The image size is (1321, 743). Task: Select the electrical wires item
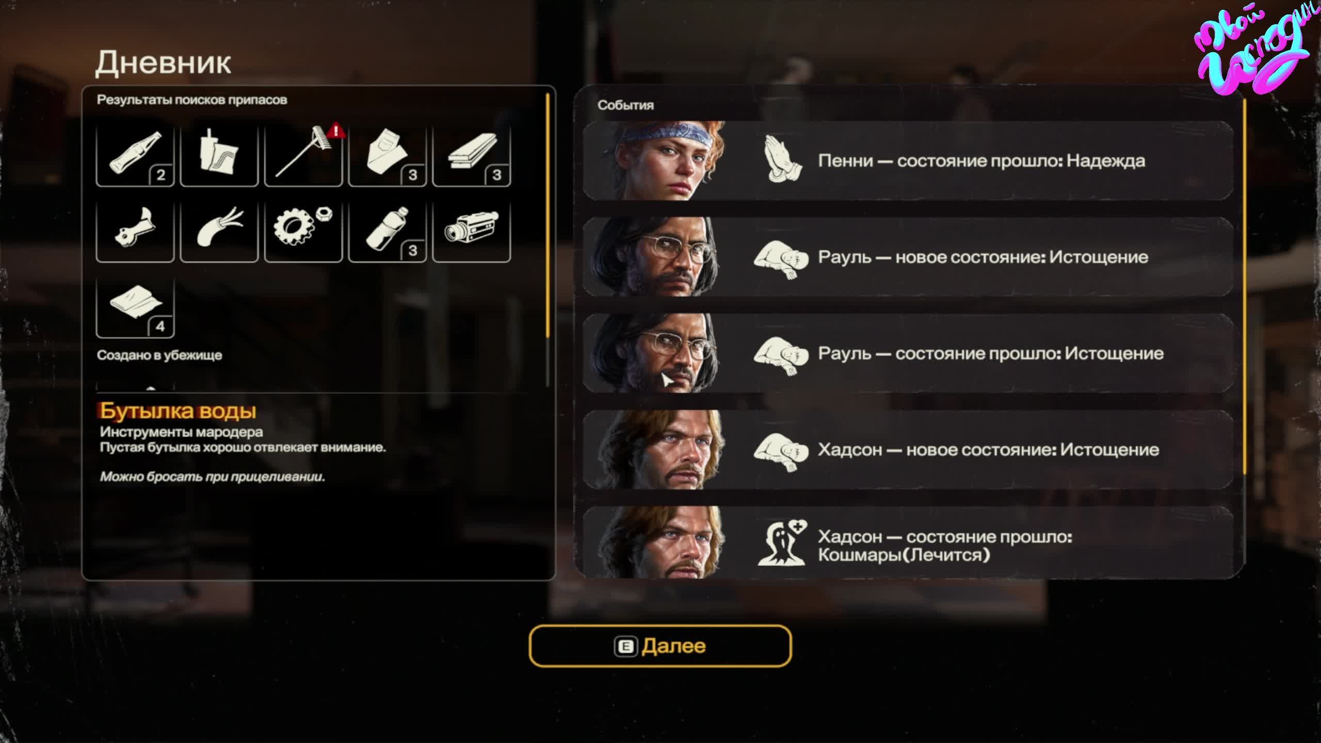point(219,231)
